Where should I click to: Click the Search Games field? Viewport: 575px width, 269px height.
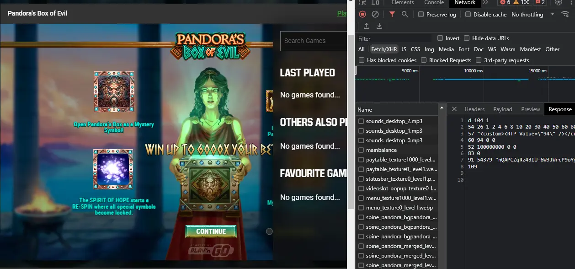coord(314,41)
